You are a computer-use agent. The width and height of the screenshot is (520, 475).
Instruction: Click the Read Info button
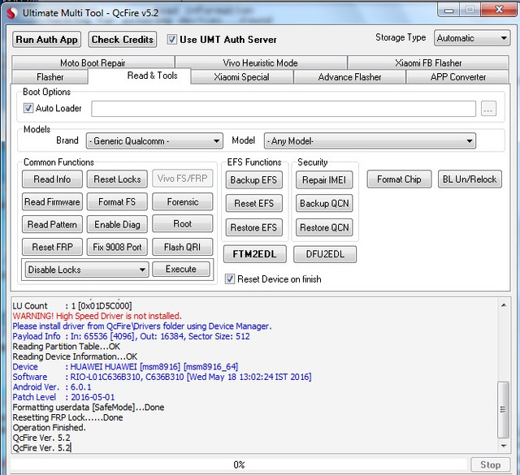point(52,179)
